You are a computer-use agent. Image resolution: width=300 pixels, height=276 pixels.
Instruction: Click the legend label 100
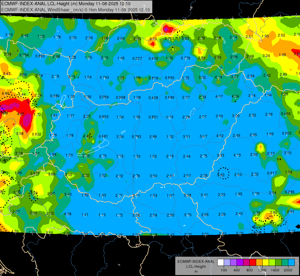click(x=224, y=270)
